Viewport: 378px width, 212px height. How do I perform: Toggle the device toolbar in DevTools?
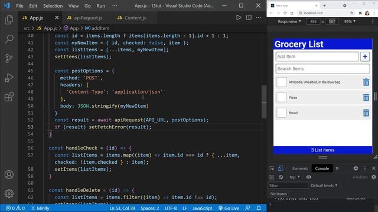pos(281,168)
